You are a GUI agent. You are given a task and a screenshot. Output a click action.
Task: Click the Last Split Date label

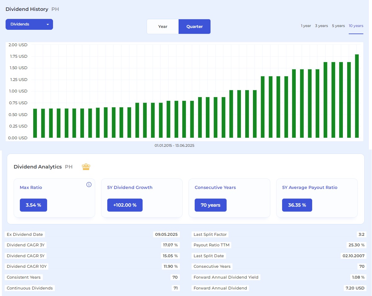(209, 256)
